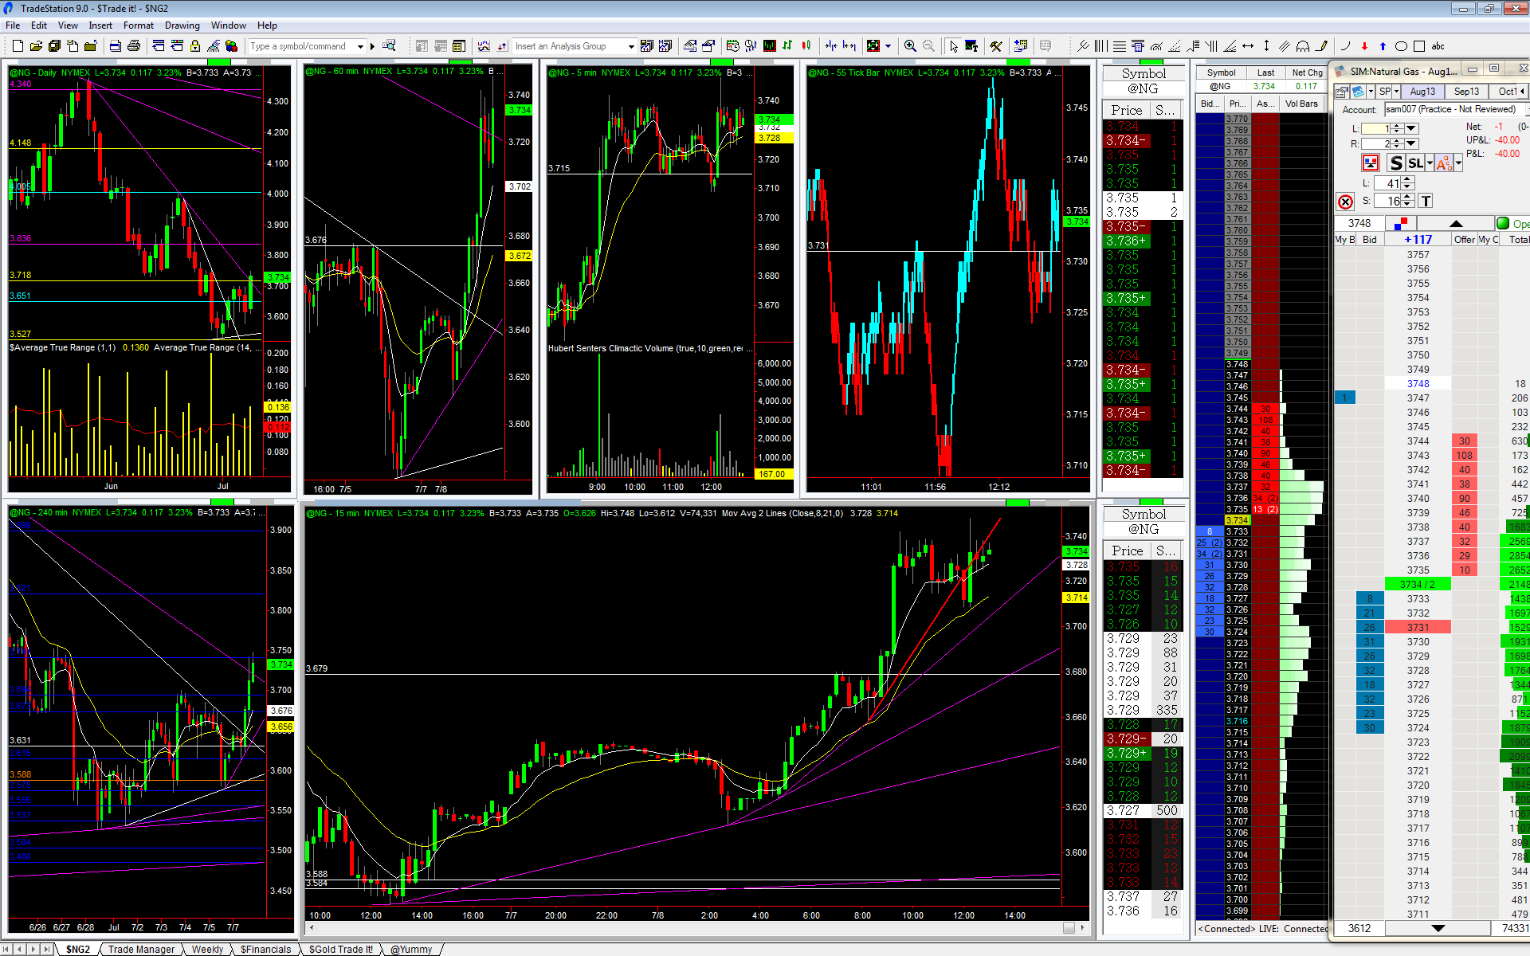Open the symbol lookup magnifier icon

pyautogui.click(x=389, y=46)
